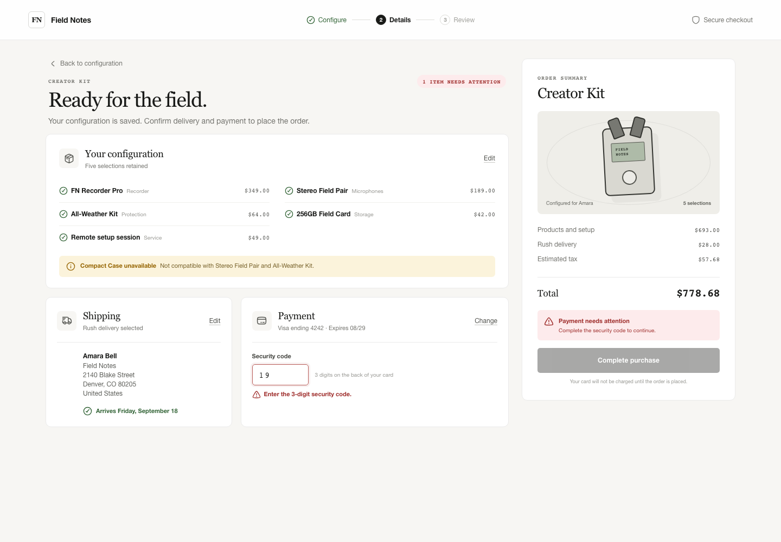Click the Creator Kit product illustration
The width and height of the screenshot is (781, 542).
pos(629,163)
